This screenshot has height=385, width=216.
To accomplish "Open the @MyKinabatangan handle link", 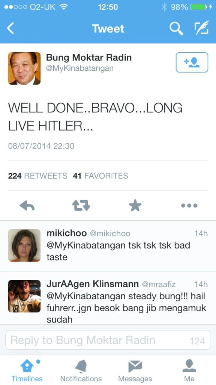I will pos(80,68).
